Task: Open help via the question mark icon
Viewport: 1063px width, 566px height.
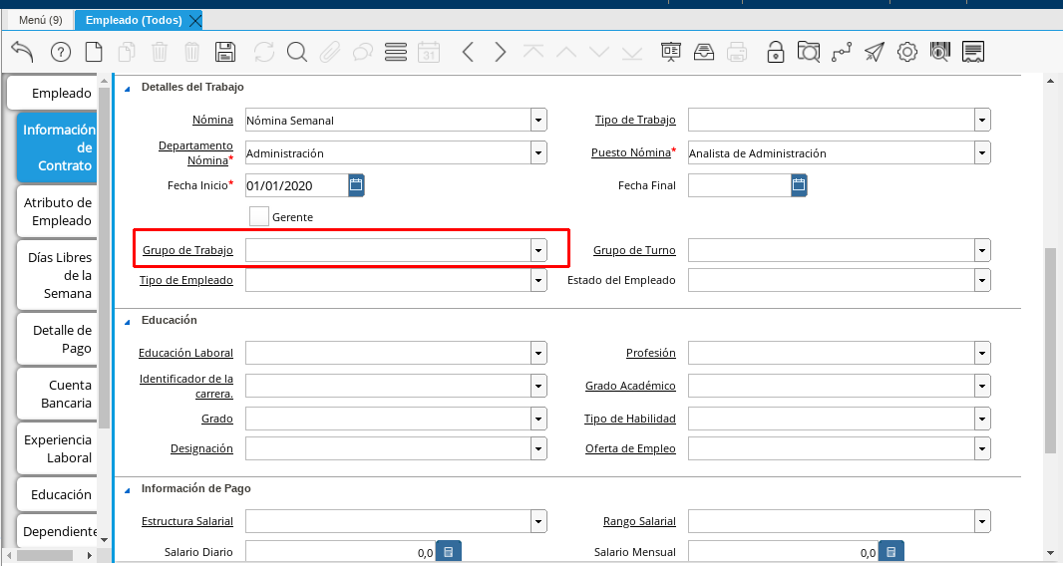Action: [61, 52]
